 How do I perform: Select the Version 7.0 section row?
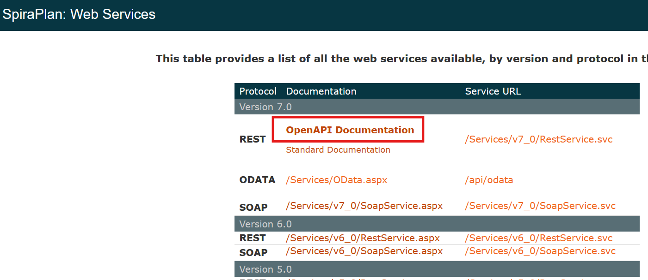point(265,107)
